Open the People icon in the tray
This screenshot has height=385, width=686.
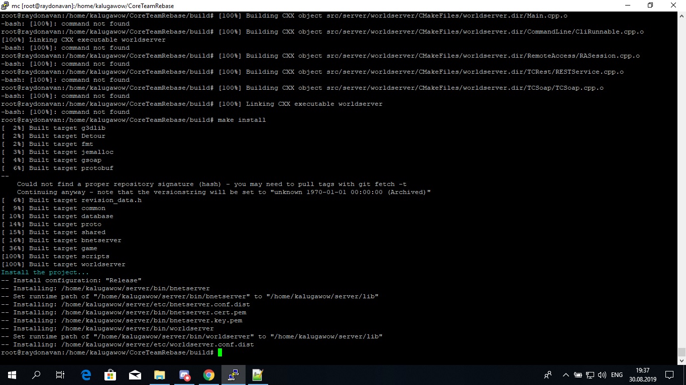(548, 374)
